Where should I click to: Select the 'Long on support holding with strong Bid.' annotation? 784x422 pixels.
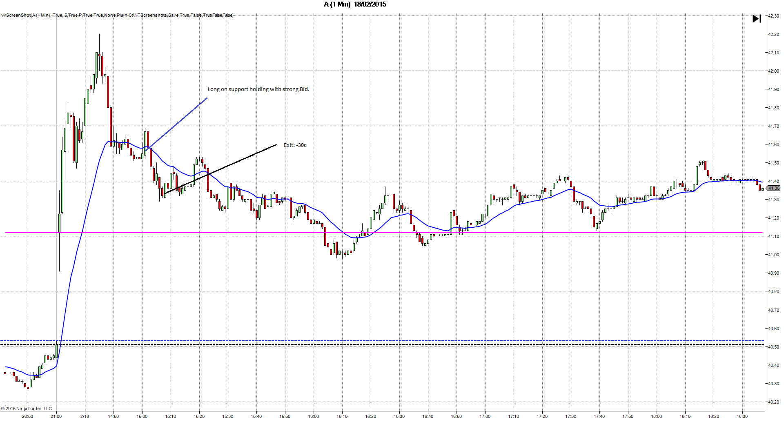(258, 89)
